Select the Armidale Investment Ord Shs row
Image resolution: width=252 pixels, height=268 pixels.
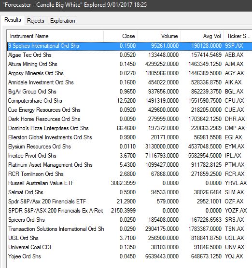[x=129, y=82]
